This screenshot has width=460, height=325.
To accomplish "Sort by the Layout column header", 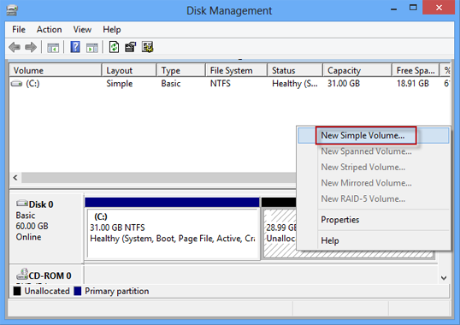I will [x=129, y=70].
